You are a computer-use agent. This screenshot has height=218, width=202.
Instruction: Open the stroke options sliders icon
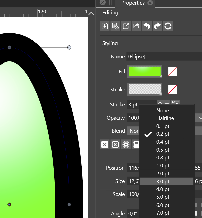pyautogui.click(x=175, y=103)
